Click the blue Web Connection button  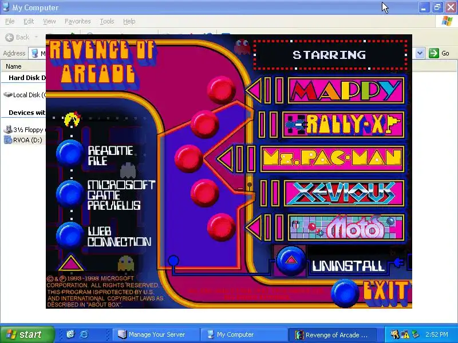tap(70, 236)
